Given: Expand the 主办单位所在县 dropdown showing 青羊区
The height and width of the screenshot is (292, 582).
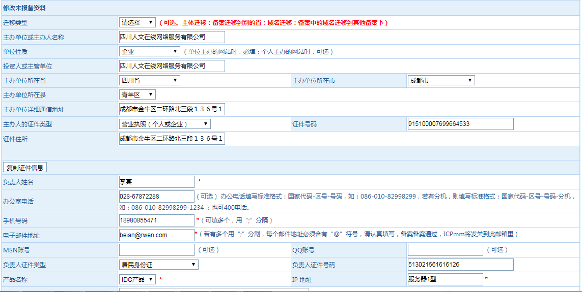Looking at the screenshot, I should point(137,94).
